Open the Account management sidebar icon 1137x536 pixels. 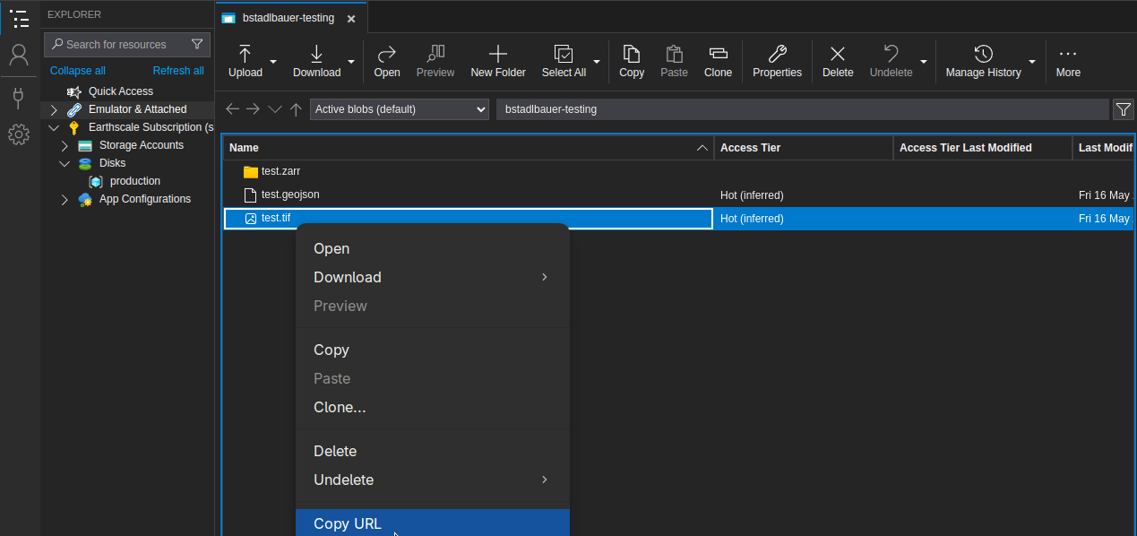19,56
